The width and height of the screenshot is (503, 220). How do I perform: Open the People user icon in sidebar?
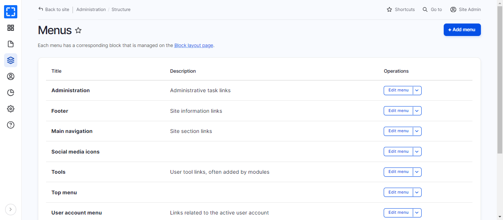(x=11, y=76)
